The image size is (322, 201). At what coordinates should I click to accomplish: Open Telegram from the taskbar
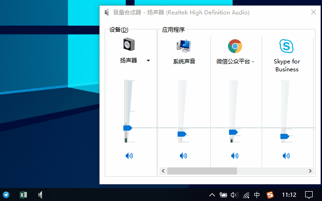tap(6, 195)
